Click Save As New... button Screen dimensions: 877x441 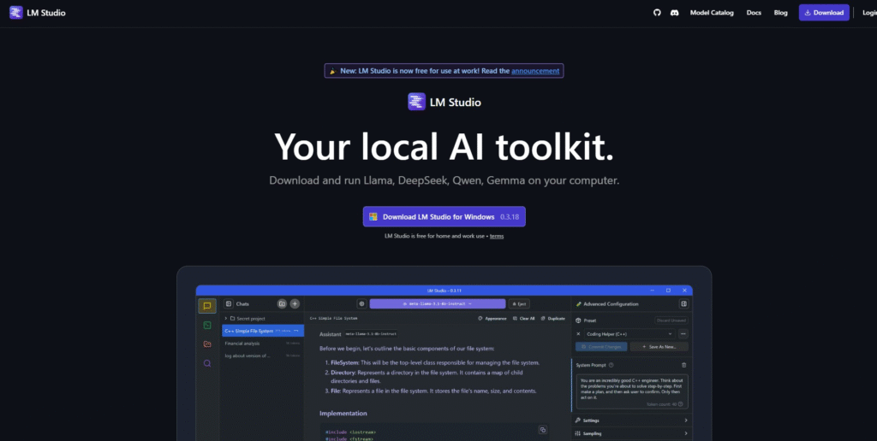click(x=659, y=347)
